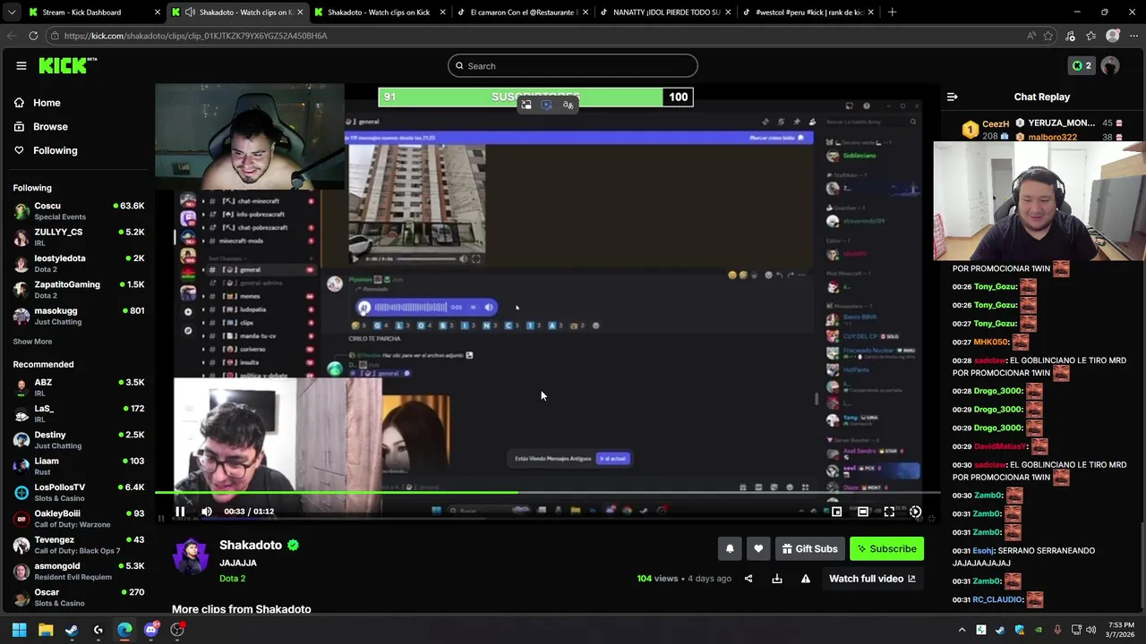The image size is (1146, 644).
Task: Seek on the green video progress bar
Action: click(x=547, y=492)
